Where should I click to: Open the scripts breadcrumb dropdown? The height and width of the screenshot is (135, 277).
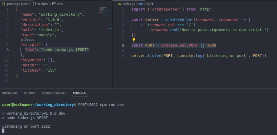pyautogui.click(x=42, y=4)
